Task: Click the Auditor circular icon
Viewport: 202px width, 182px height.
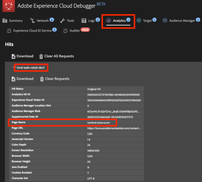Action: (x=65, y=31)
